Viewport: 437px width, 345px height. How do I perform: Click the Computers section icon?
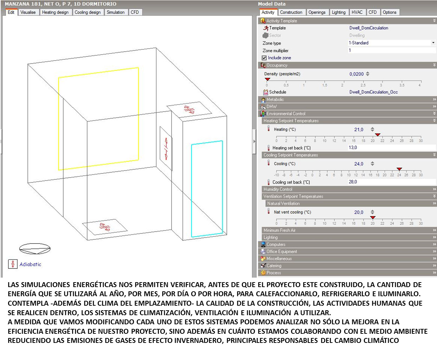[263, 245]
